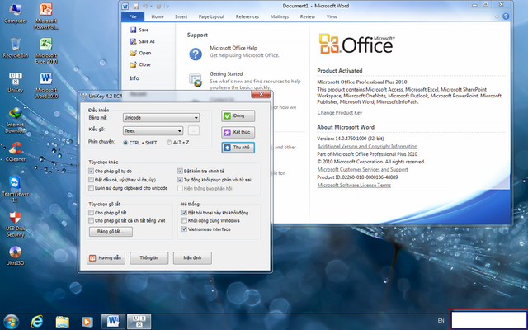This screenshot has width=528, height=330.
Task: Click the 'Đóng' button in UniKey
Action: point(238,115)
